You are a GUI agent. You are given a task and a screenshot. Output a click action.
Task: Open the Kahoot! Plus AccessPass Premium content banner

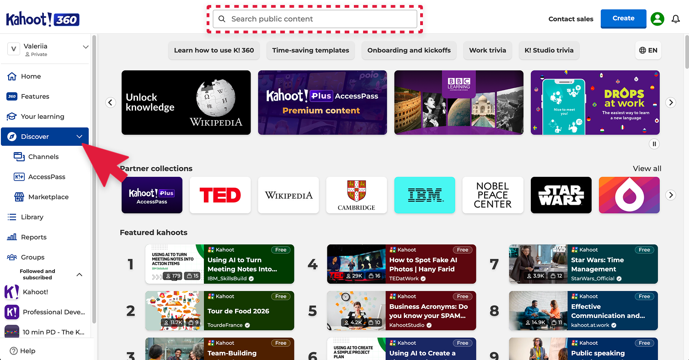click(x=322, y=102)
